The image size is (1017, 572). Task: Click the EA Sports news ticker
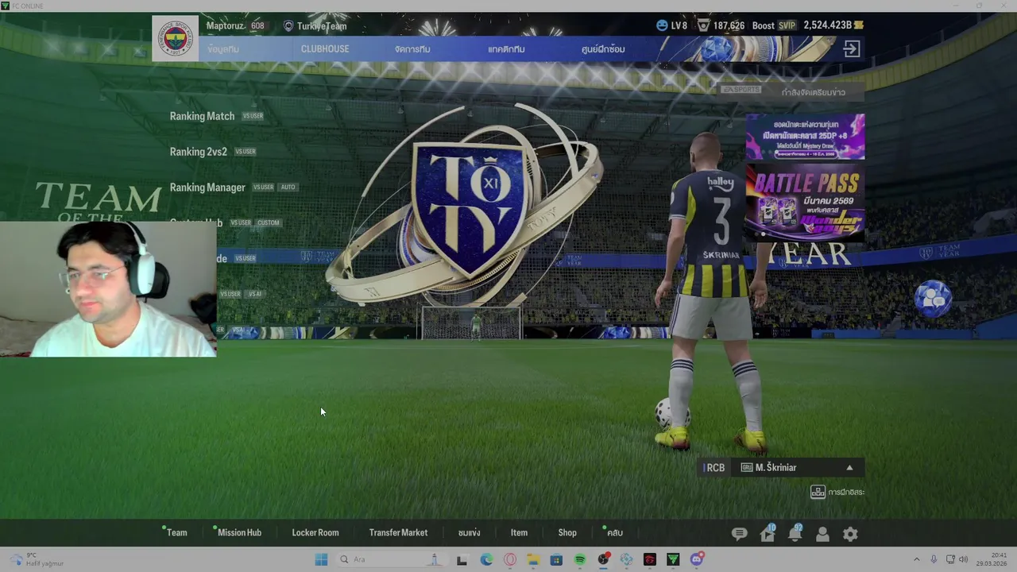[x=792, y=92]
